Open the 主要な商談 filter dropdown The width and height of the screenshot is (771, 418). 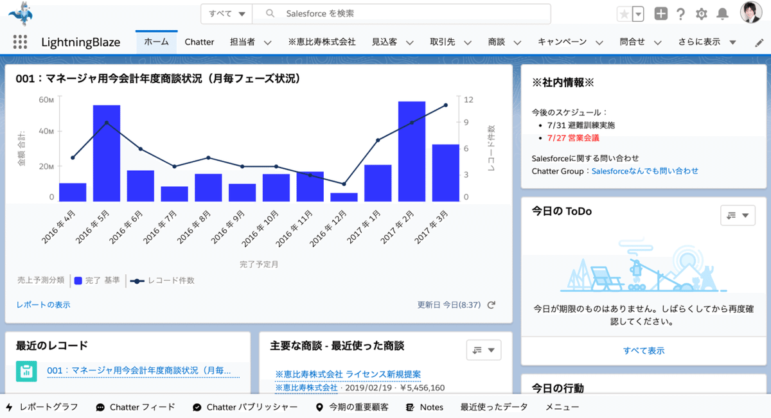(484, 350)
